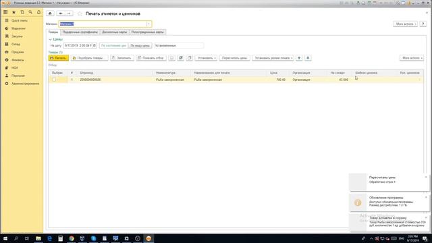
Task: Click Пересчитать цены button
Action: click(x=234, y=58)
